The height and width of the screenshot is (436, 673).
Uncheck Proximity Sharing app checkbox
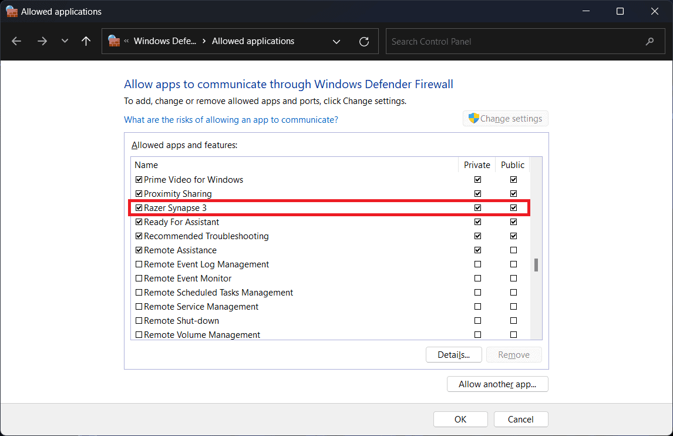[139, 194]
